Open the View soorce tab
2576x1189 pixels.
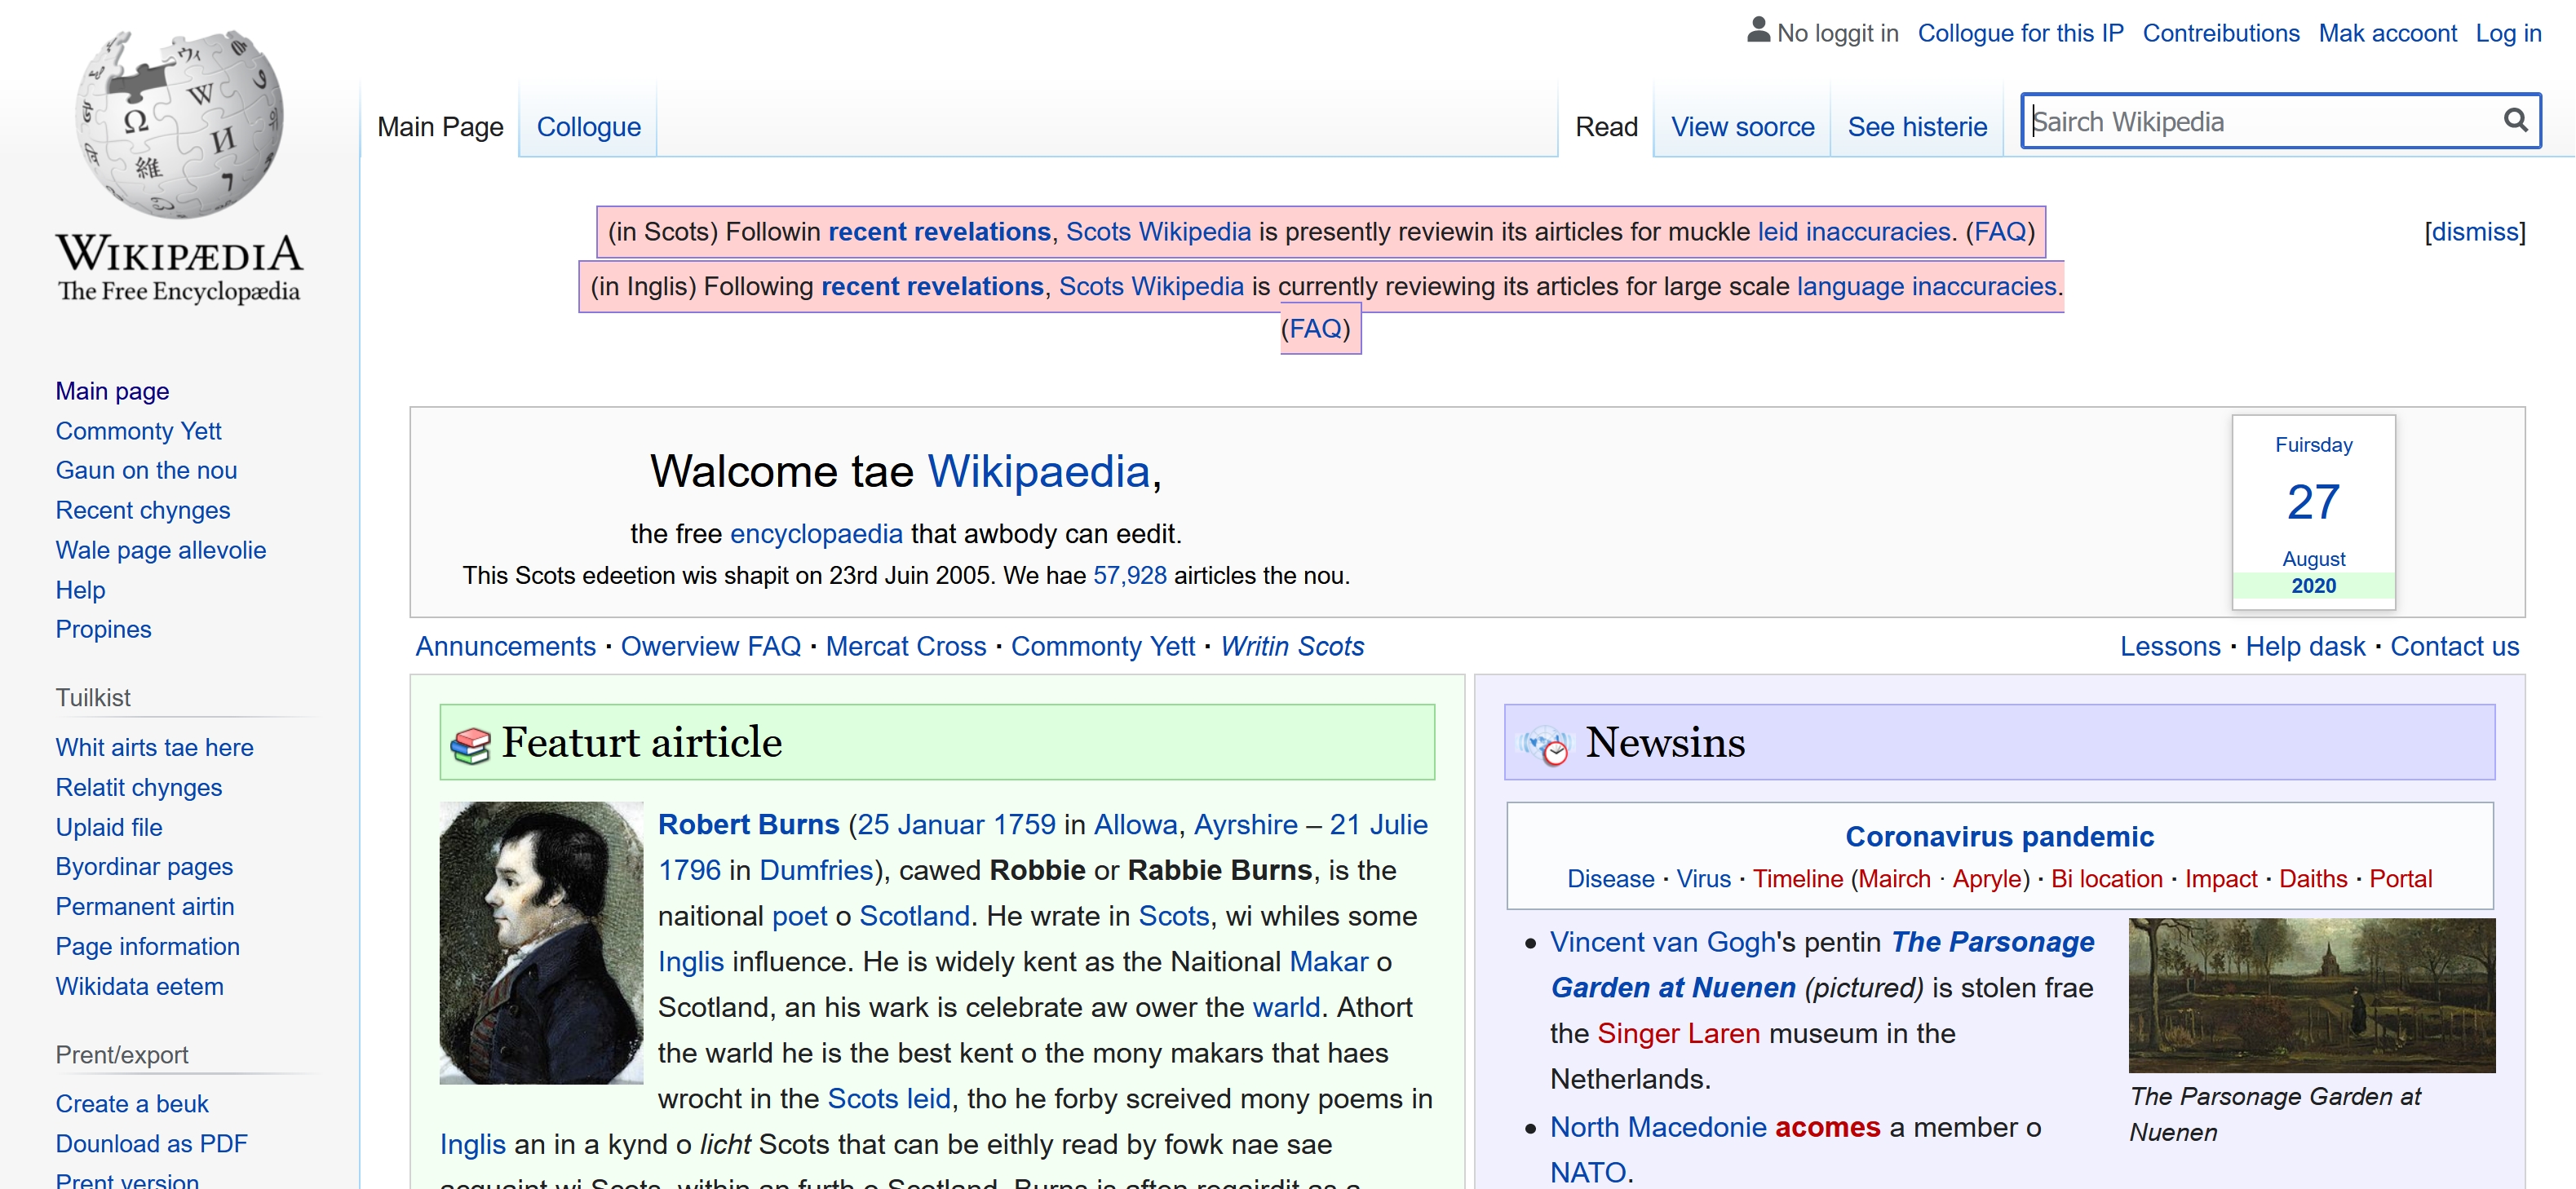coord(1742,127)
